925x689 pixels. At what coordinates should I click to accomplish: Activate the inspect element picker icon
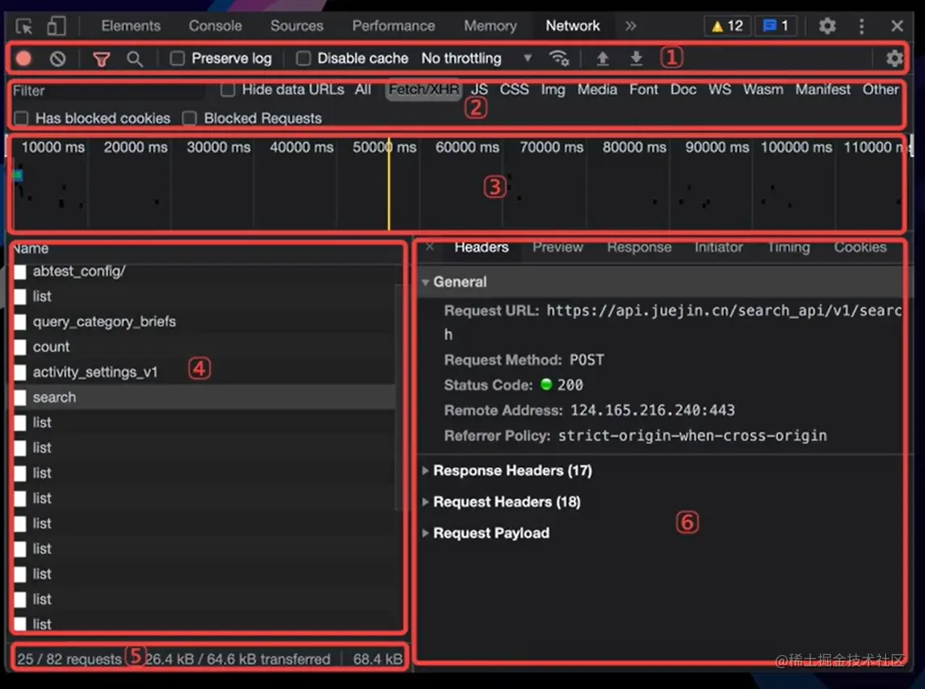24,27
